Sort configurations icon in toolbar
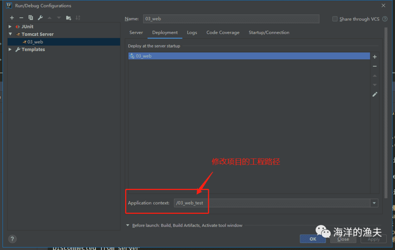The width and height of the screenshot is (395, 250). click(78, 18)
